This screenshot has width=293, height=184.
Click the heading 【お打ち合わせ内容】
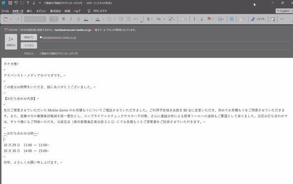click(20, 99)
